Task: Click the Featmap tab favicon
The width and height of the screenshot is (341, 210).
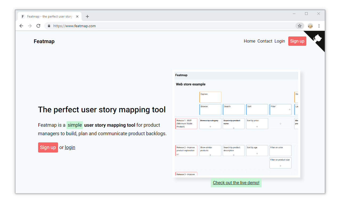Action: pos(23,17)
